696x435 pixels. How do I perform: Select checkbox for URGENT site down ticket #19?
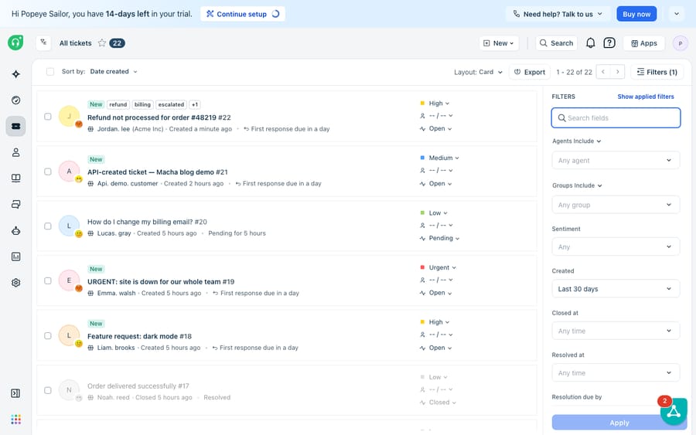(47, 280)
